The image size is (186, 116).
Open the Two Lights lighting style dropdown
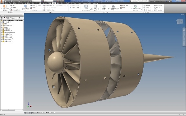click(37, 10)
